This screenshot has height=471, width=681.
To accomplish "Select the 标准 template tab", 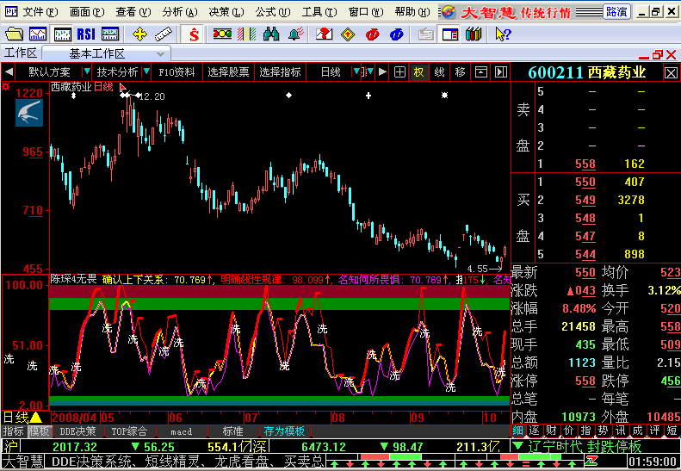I will pos(232,431).
